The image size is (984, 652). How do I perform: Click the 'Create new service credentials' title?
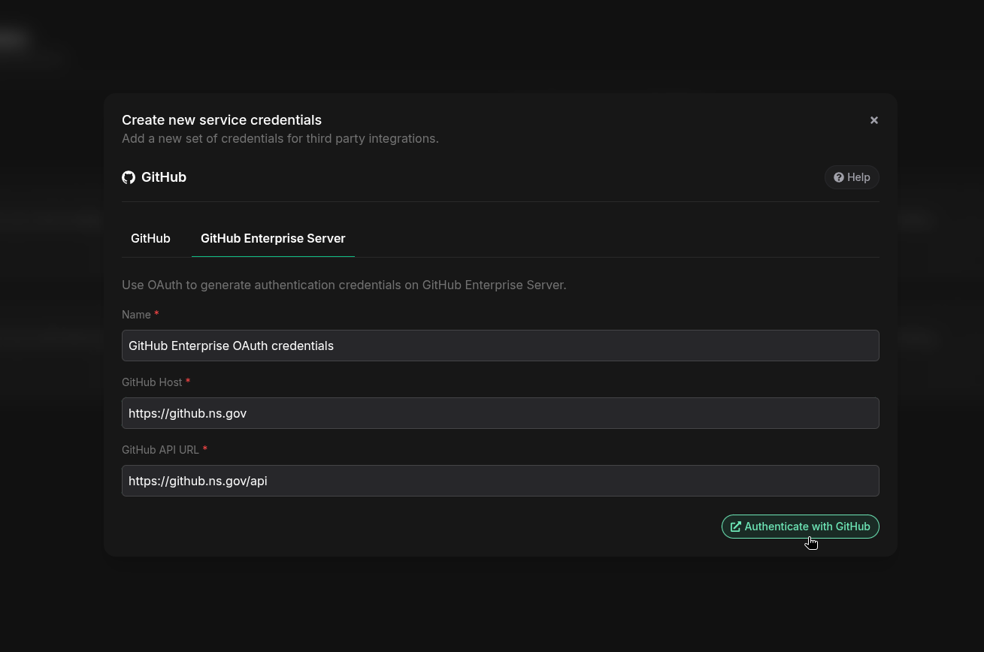pos(222,120)
